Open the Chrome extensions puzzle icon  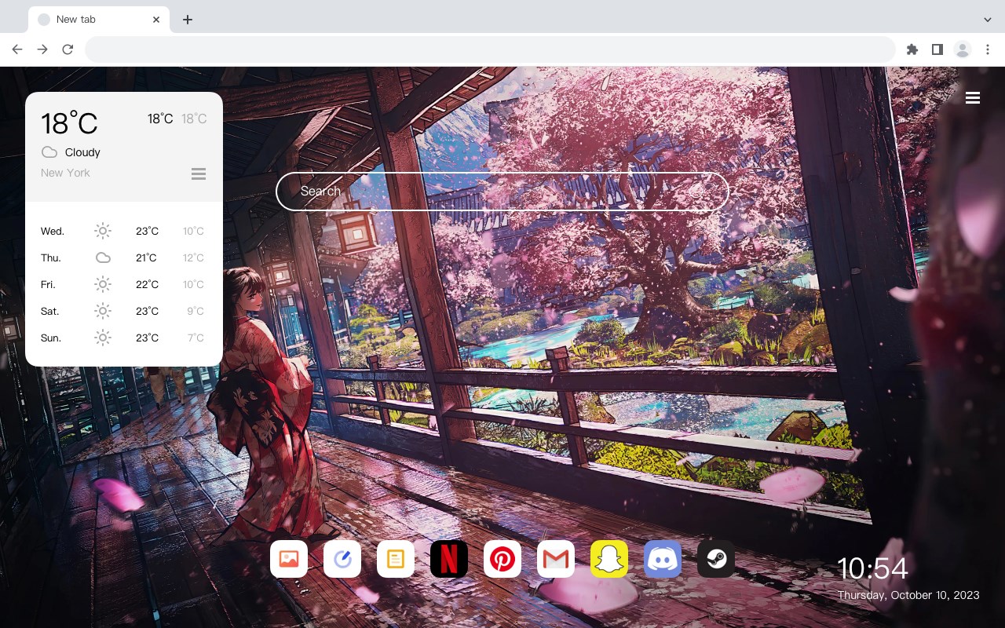(x=912, y=49)
